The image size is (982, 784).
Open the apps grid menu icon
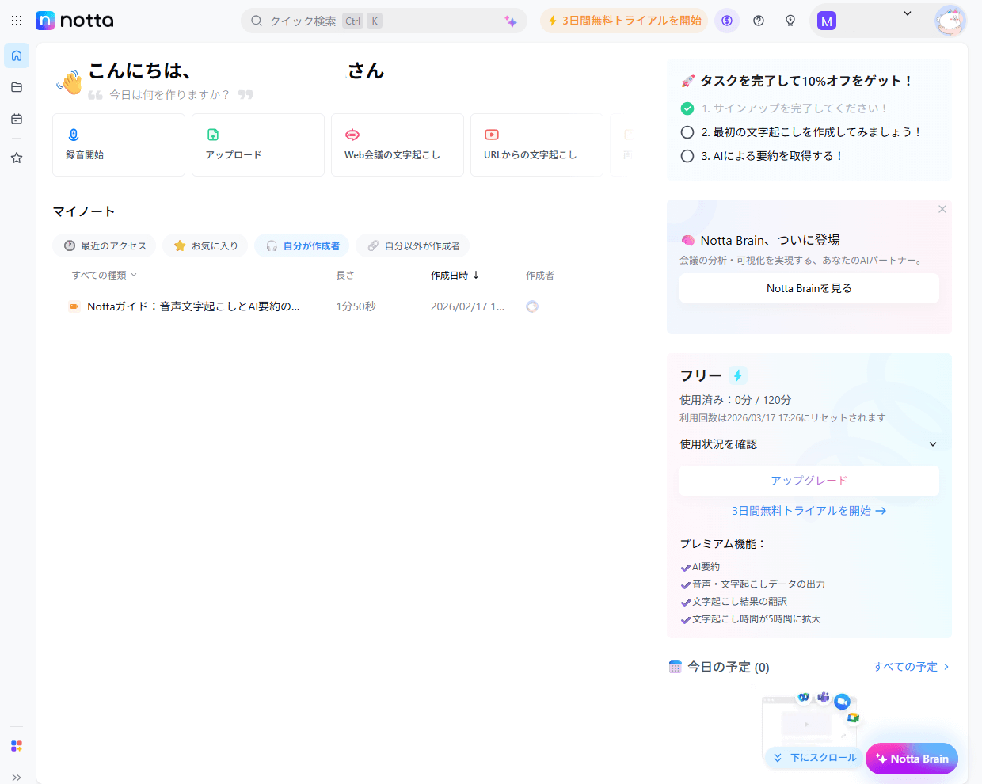(x=17, y=21)
